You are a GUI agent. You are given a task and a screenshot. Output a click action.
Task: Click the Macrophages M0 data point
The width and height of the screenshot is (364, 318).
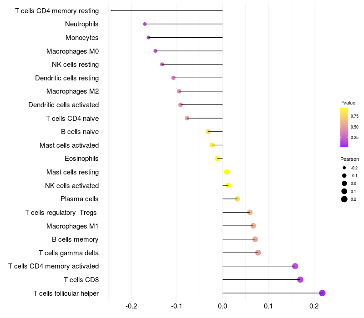click(x=155, y=51)
